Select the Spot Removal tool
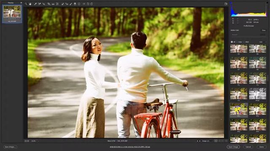The image size is (270, 151). pyautogui.click(x=62, y=4)
